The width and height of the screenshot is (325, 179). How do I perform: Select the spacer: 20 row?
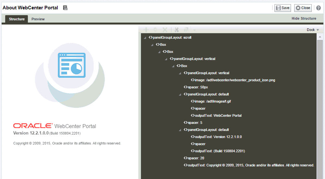point(194,158)
